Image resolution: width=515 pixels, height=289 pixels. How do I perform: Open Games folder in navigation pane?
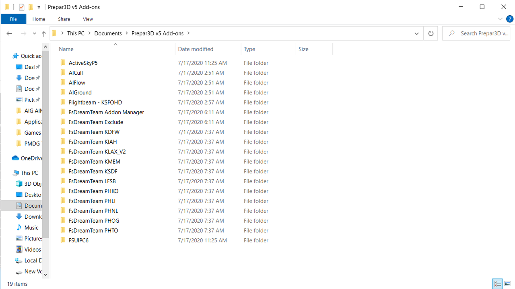click(28, 133)
